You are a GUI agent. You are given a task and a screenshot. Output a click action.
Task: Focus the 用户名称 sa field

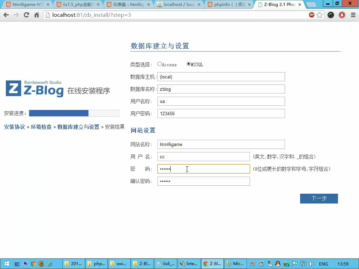(x=221, y=101)
